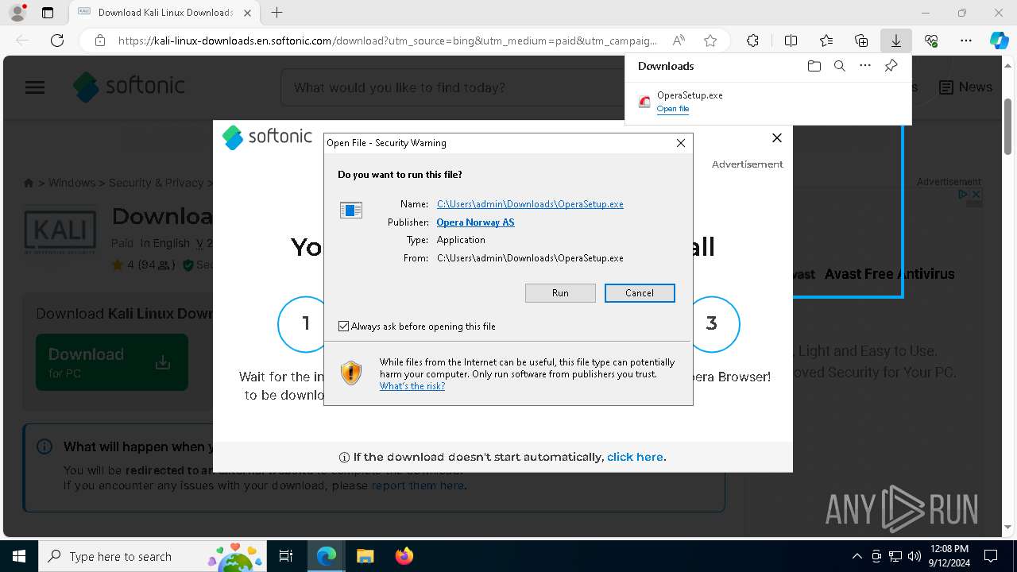
Task: Uncheck Always ask before opening this file
Action: tap(343, 327)
